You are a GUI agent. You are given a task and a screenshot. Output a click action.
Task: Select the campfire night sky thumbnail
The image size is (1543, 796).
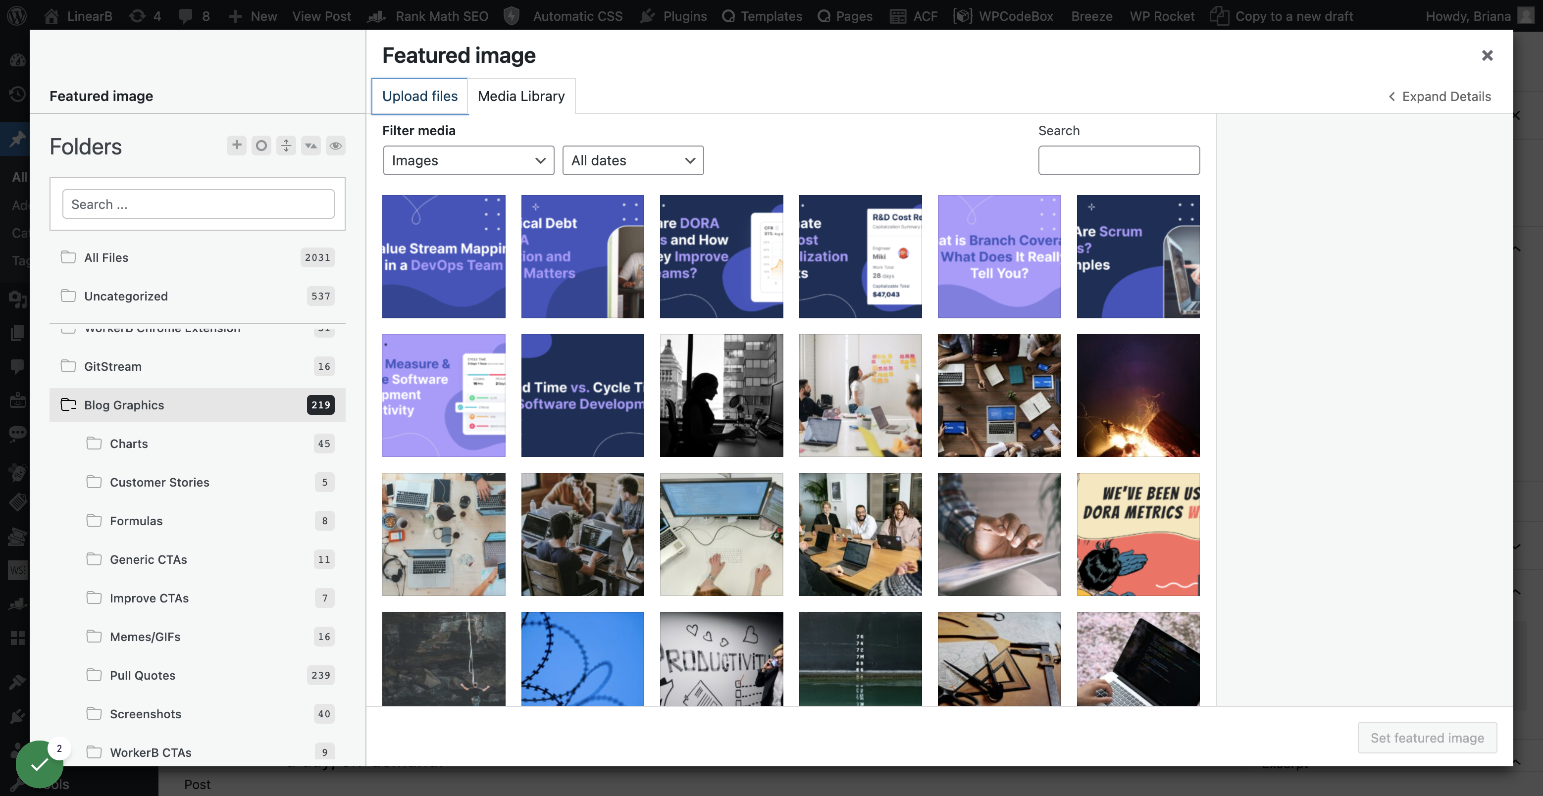1138,396
